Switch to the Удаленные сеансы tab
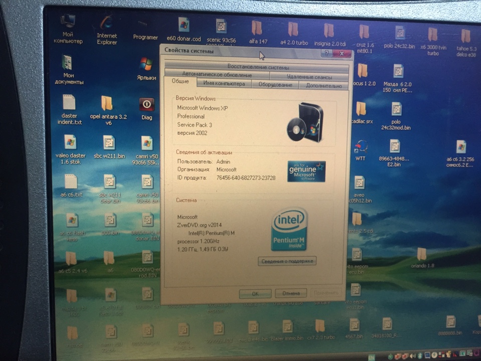The image size is (481, 361). point(309,76)
